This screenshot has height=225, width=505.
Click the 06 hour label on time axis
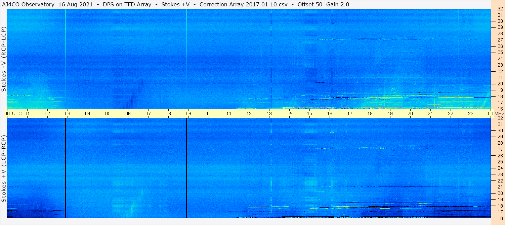128,114
